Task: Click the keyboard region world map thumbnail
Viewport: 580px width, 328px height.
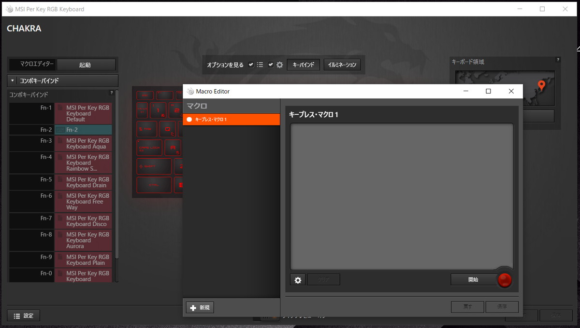Action: (x=505, y=88)
